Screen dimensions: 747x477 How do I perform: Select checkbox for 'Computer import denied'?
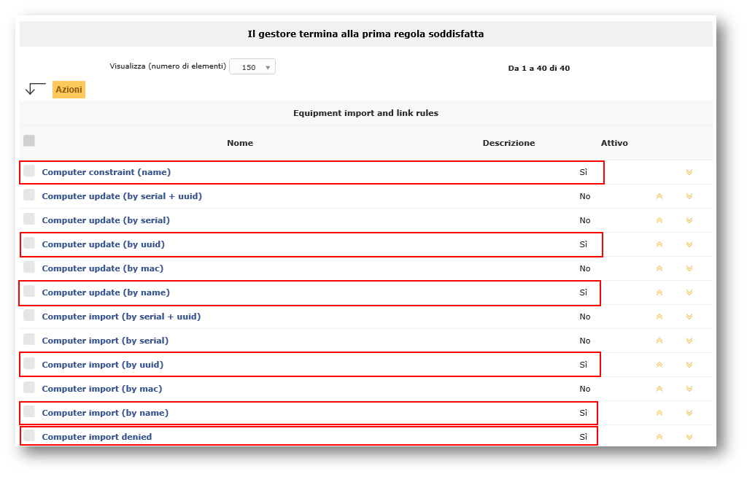tap(29, 435)
